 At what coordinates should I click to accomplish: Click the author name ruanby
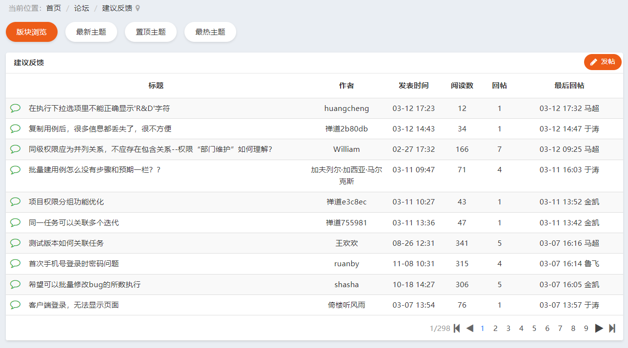(346, 263)
